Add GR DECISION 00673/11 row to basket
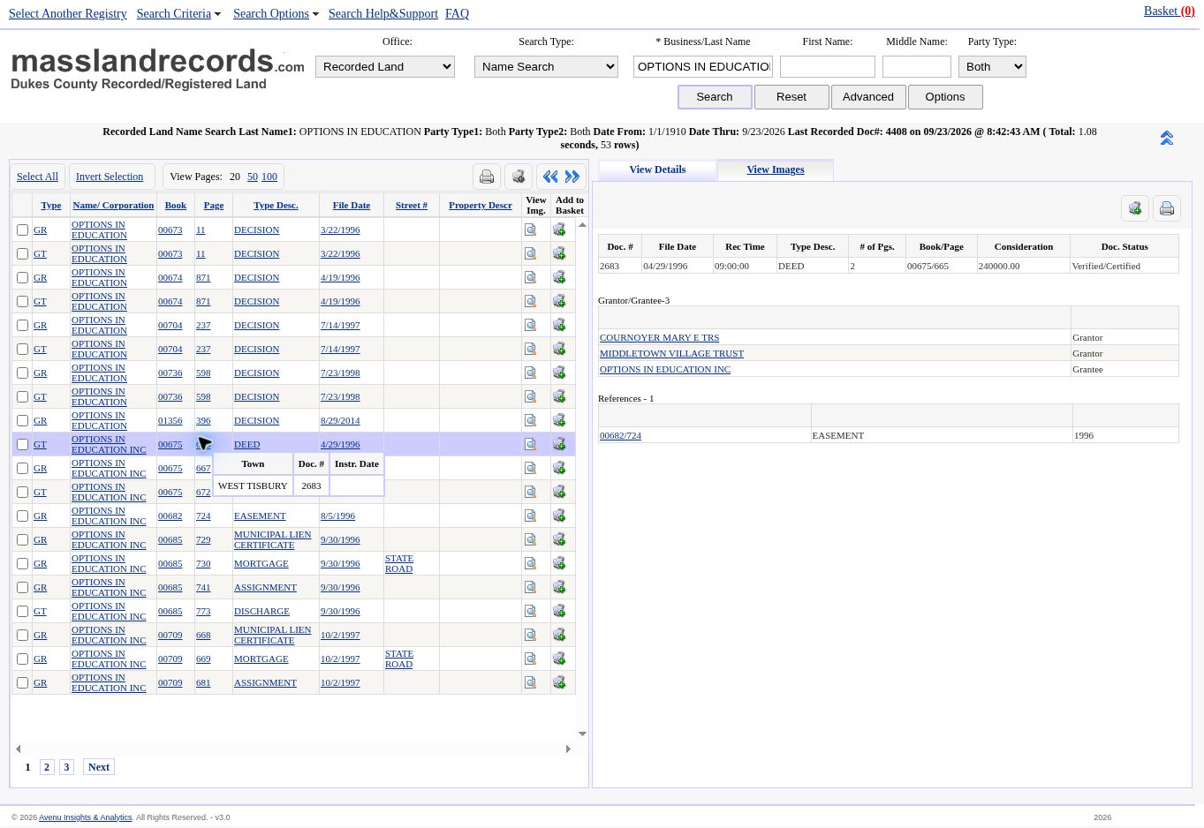 tap(559, 230)
